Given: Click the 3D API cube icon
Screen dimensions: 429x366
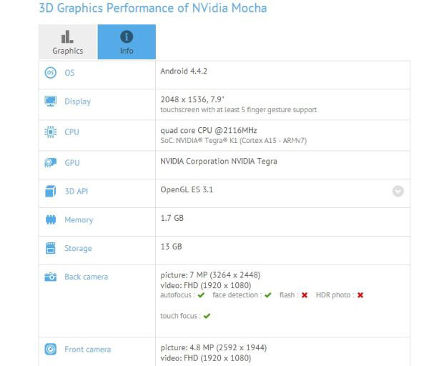Looking at the screenshot, I should [x=51, y=191].
